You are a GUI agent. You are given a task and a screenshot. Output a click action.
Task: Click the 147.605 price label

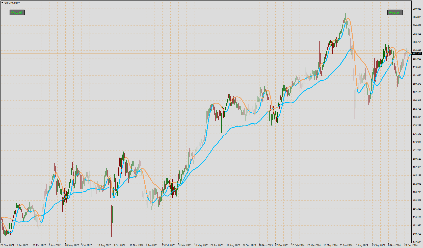(x=417, y=242)
